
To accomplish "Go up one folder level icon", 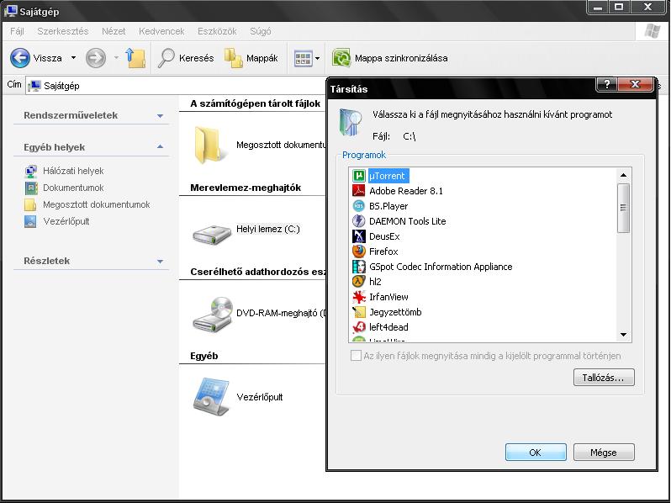I will (x=135, y=58).
